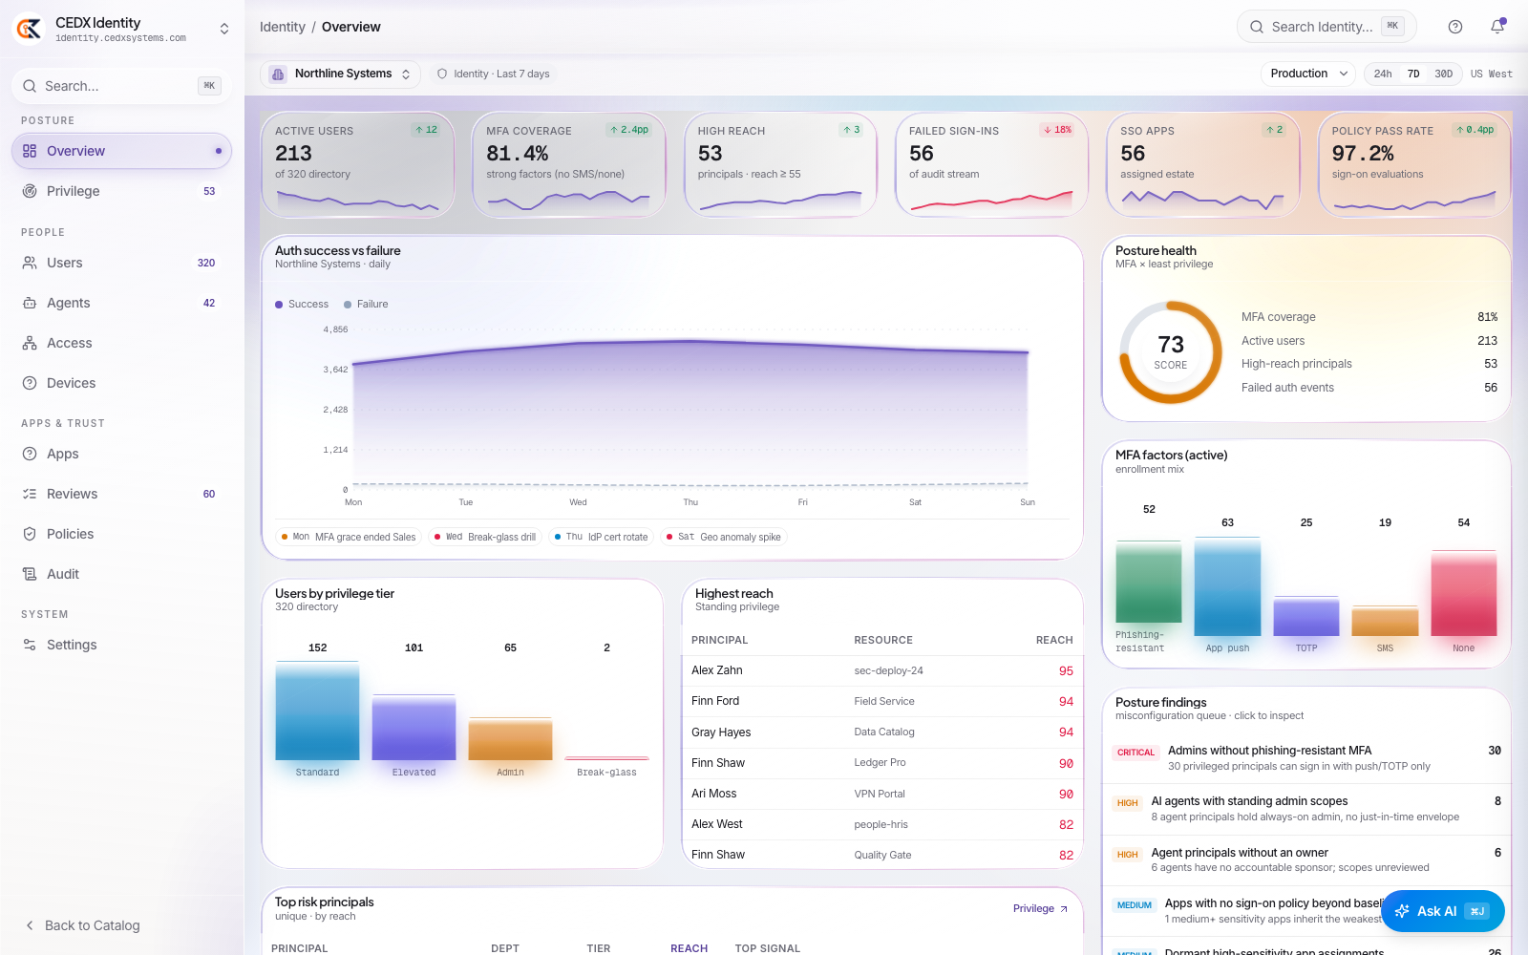The width and height of the screenshot is (1528, 955).
Task: Open Overview in the sidebar
Action: pyautogui.click(x=121, y=151)
